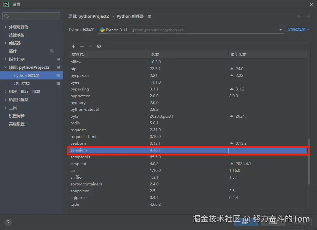Select the sniffio package row
Screen dimensions: 317x230
189,177
